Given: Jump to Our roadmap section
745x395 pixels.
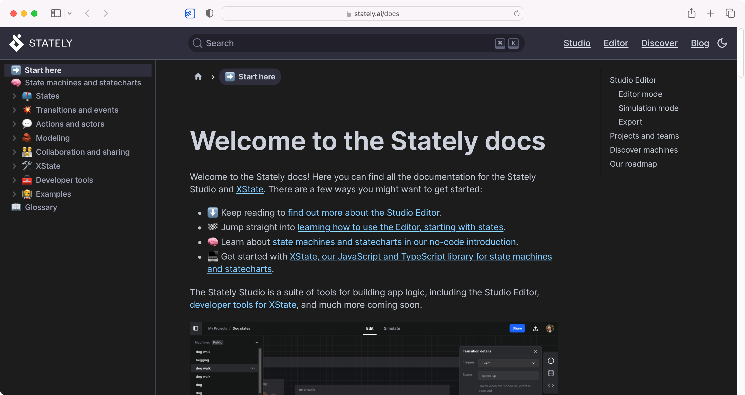Looking at the screenshot, I should [633, 164].
